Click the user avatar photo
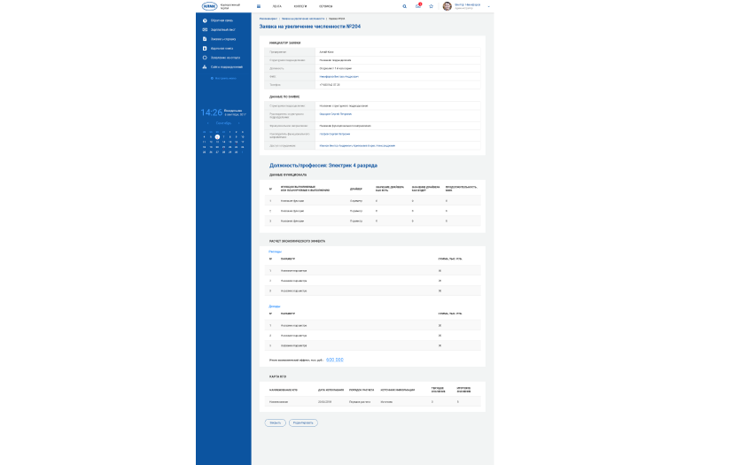Image resolution: width=731 pixels, height=465 pixels. pyautogui.click(x=447, y=6)
